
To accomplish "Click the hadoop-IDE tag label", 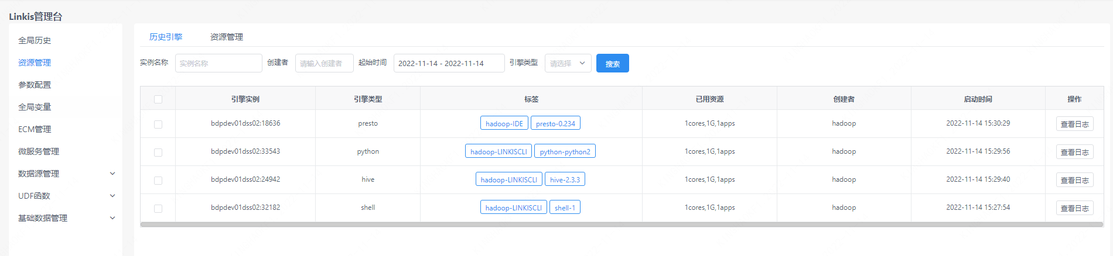I will (x=504, y=123).
